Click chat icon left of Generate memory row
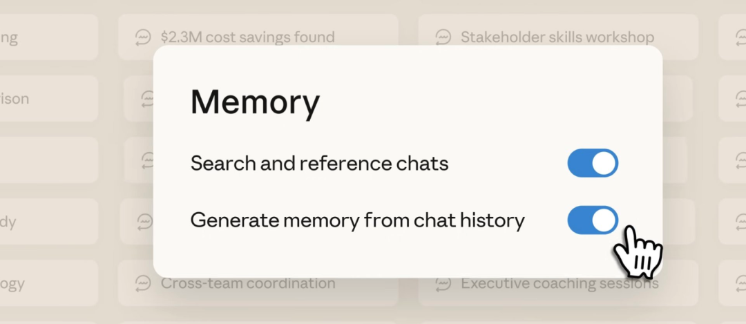Viewport: 746px width, 324px height. pyautogui.click(x=145, y=222)
